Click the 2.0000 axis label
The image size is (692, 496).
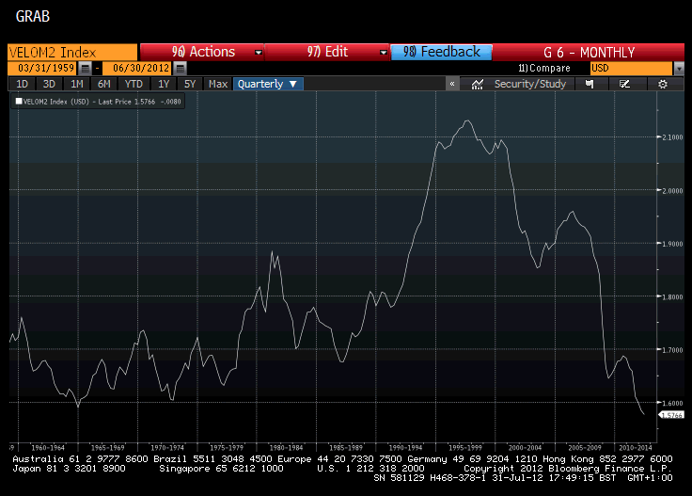672,191
